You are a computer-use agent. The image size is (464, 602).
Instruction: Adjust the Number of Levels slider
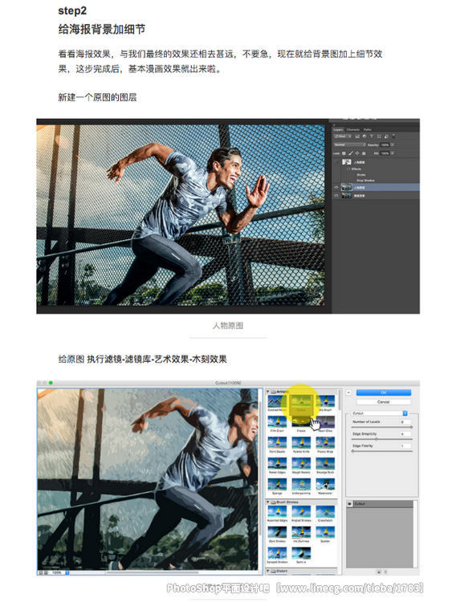click(x=382, y=427)
